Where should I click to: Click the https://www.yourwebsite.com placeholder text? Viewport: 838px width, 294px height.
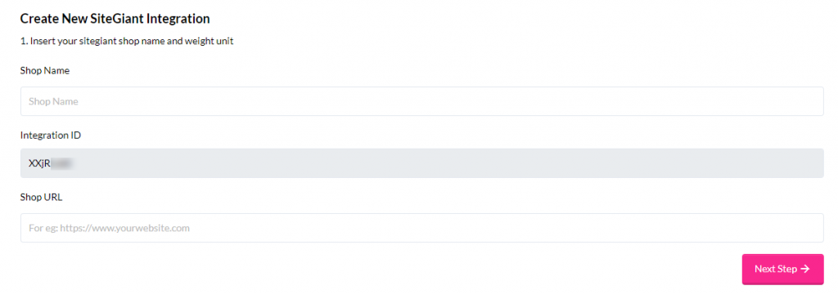(124, 229)
